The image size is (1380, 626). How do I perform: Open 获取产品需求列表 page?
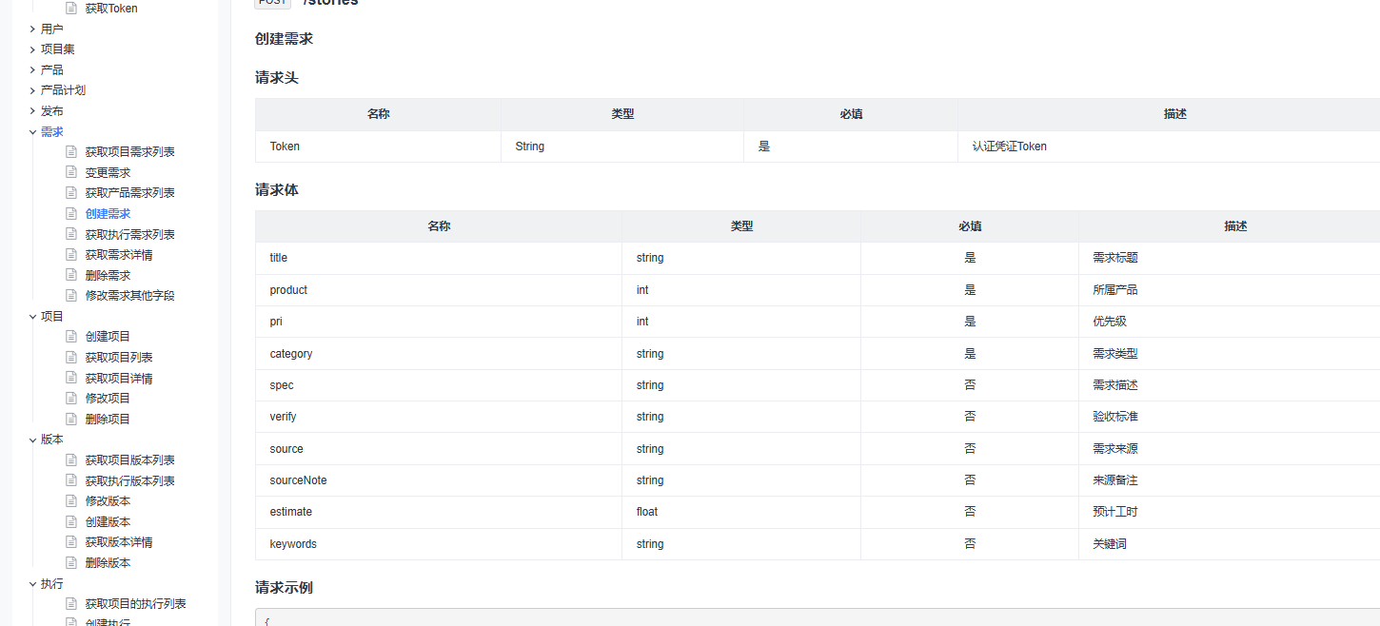(130, 193)
